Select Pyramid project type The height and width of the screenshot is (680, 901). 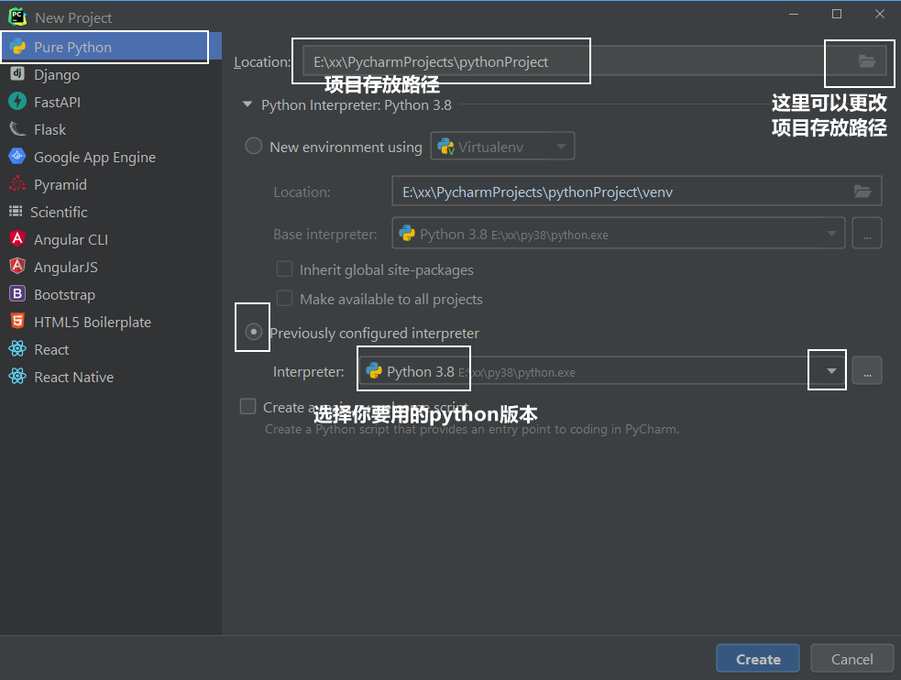pos(111,185)
